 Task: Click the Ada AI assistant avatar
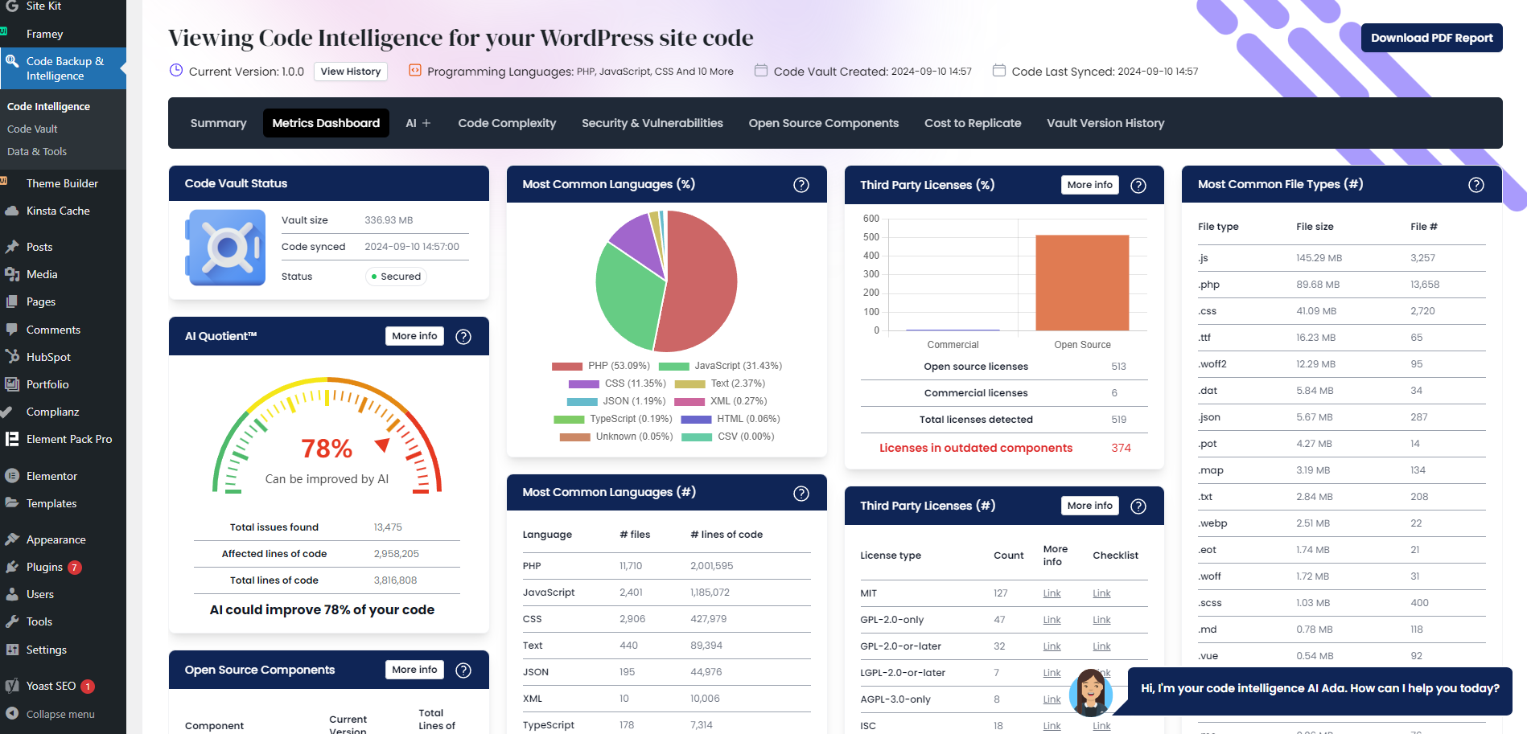pos(1091,691)
